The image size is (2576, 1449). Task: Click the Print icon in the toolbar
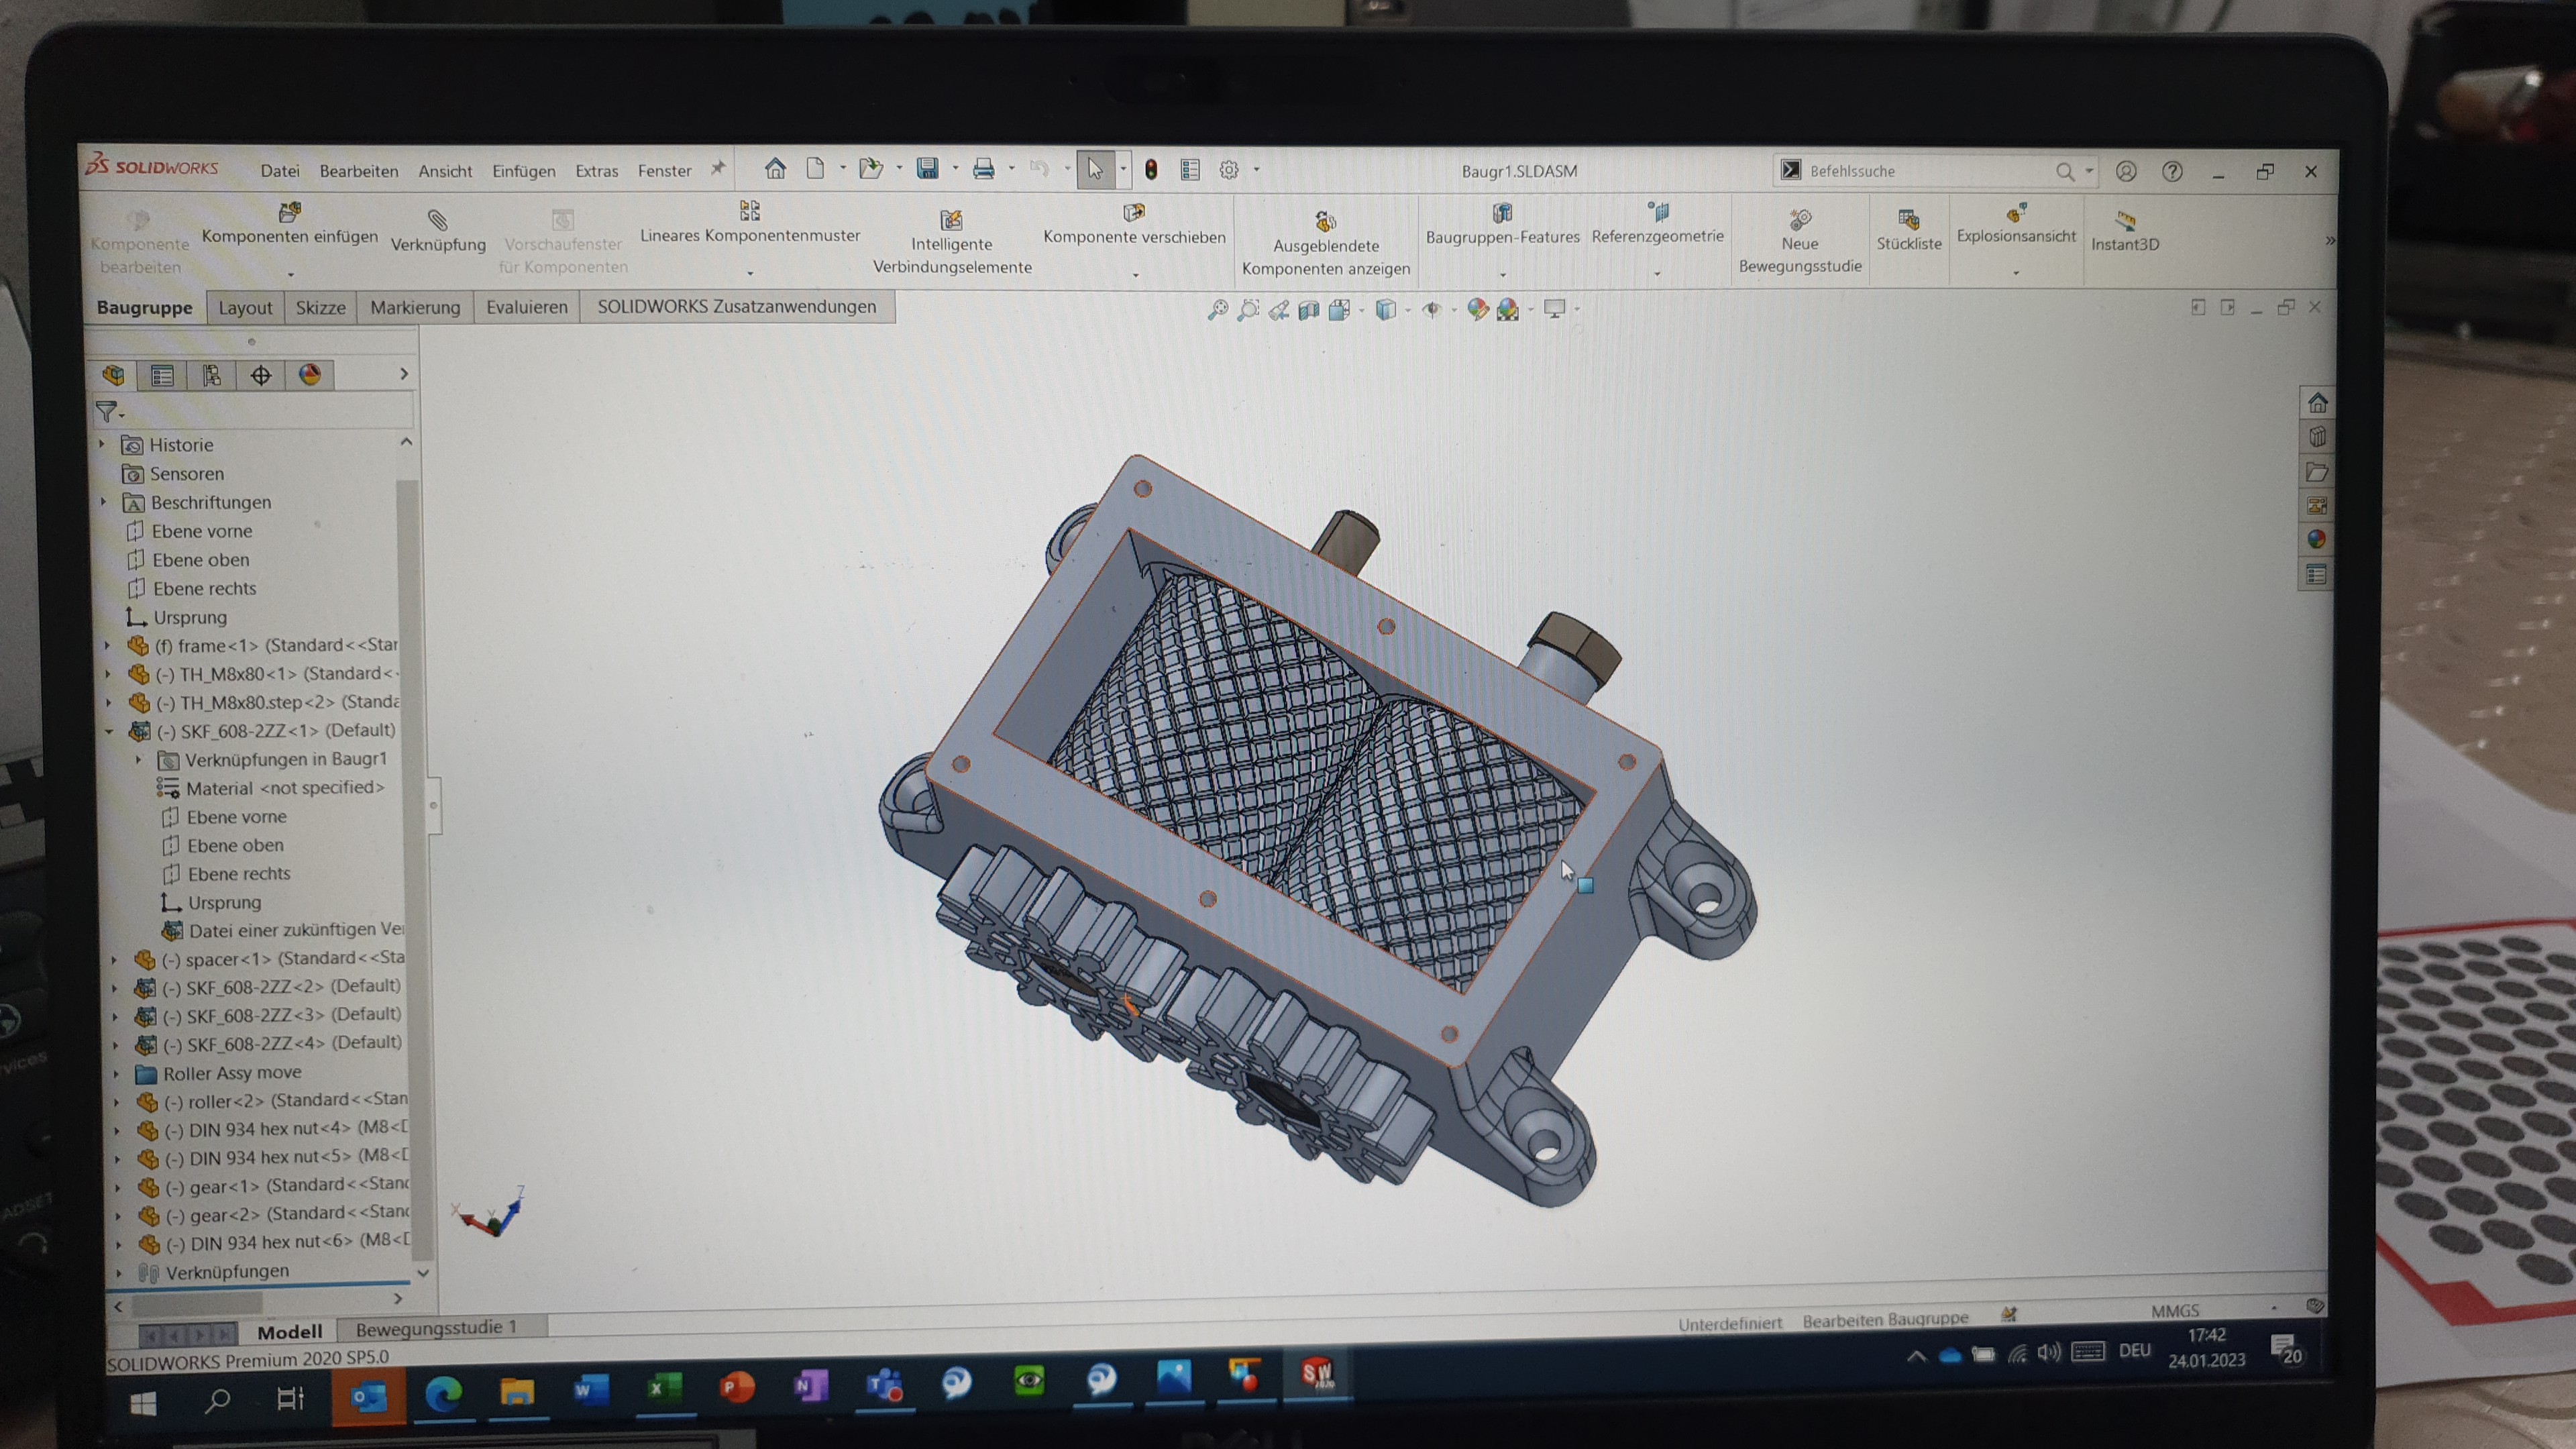983,169
